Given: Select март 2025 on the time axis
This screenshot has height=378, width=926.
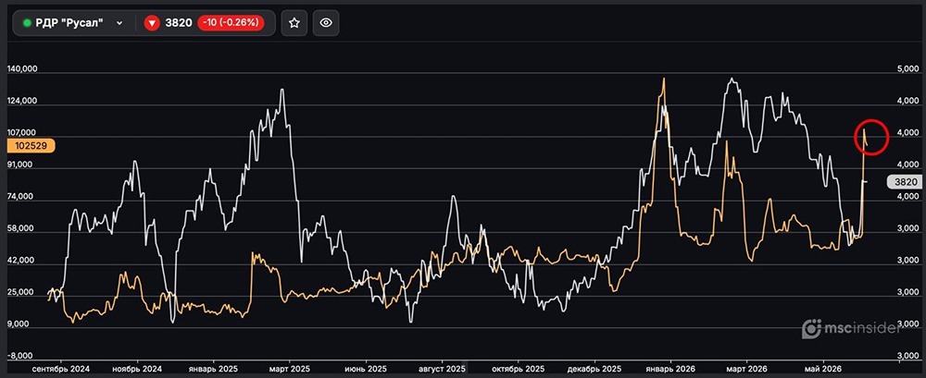Looking at the screenshot, I should (x=288, y=369).
